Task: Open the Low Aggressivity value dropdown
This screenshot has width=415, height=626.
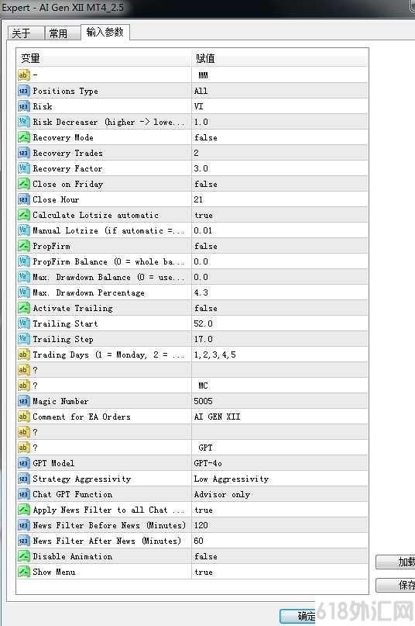Action: click(280, 479)
